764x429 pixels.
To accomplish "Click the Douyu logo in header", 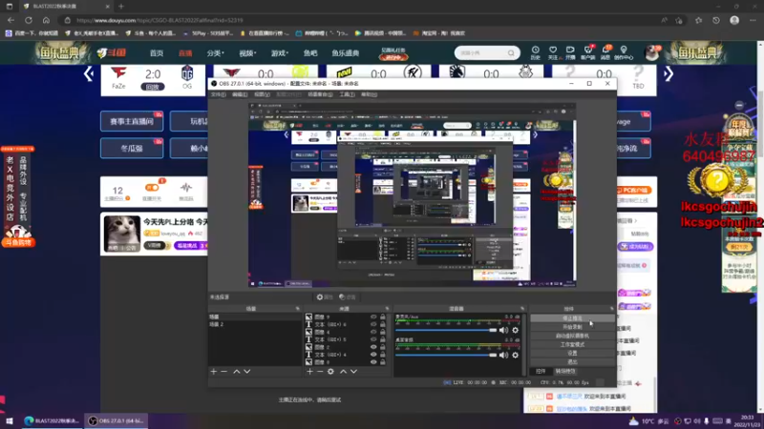I will [x=112, y=52].
